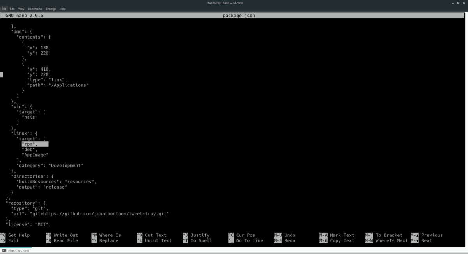The height and width of the screenshot is (254, 468).
Task: Open the View menu
Action: coord(21,9)
